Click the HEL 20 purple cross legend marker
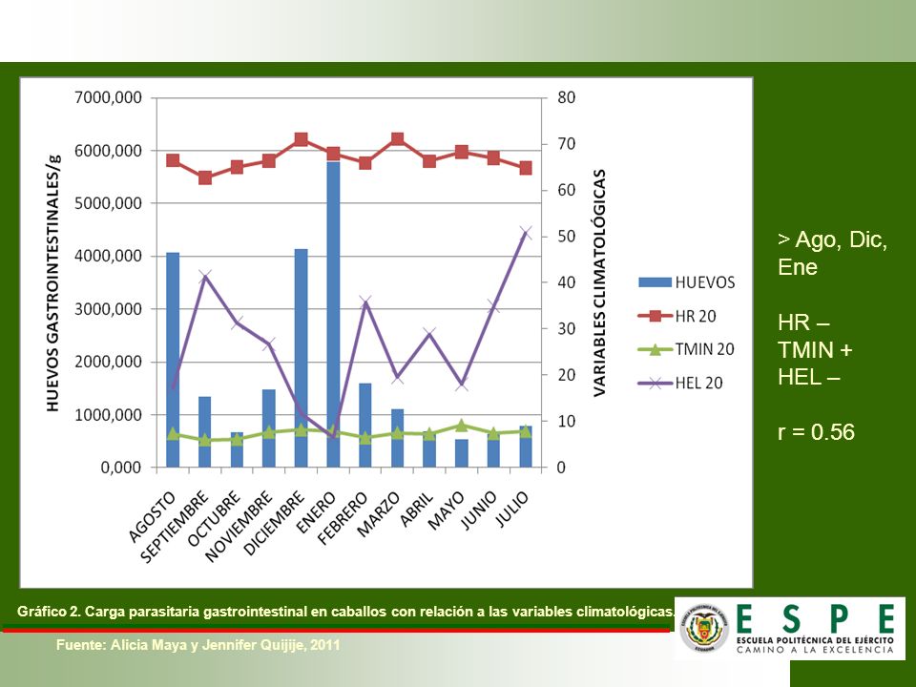The image size is (916, 687). coord(655,384)
